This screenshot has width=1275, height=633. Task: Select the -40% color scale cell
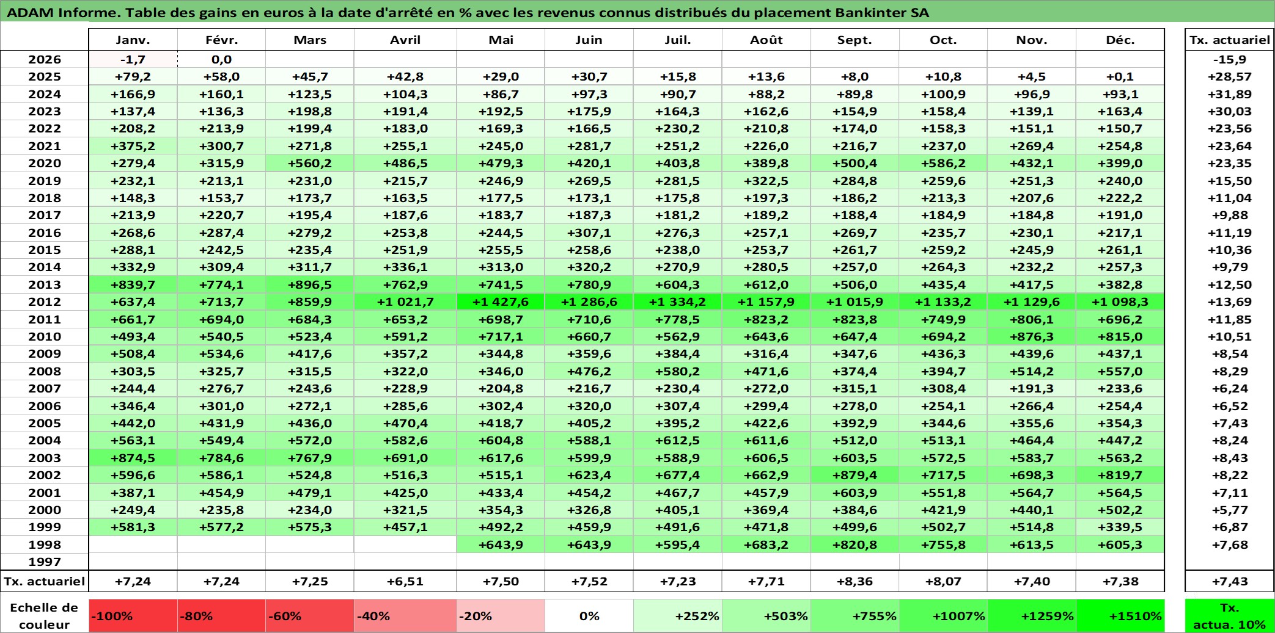(x=405, y=616)
